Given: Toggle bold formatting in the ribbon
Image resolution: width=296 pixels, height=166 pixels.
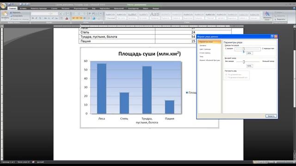Looking at the screenshot, I should pos(33,18).
